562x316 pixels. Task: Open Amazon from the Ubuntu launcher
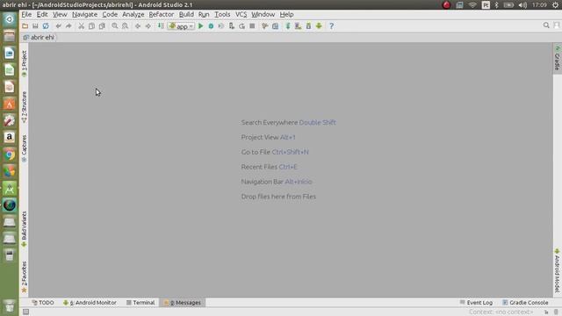[10, 137]
